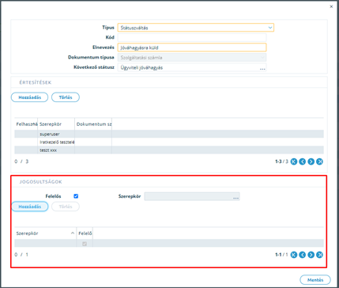Open the Dokumentum típusa dropdown
Screen dimensions: 339x288
(192, 57)
